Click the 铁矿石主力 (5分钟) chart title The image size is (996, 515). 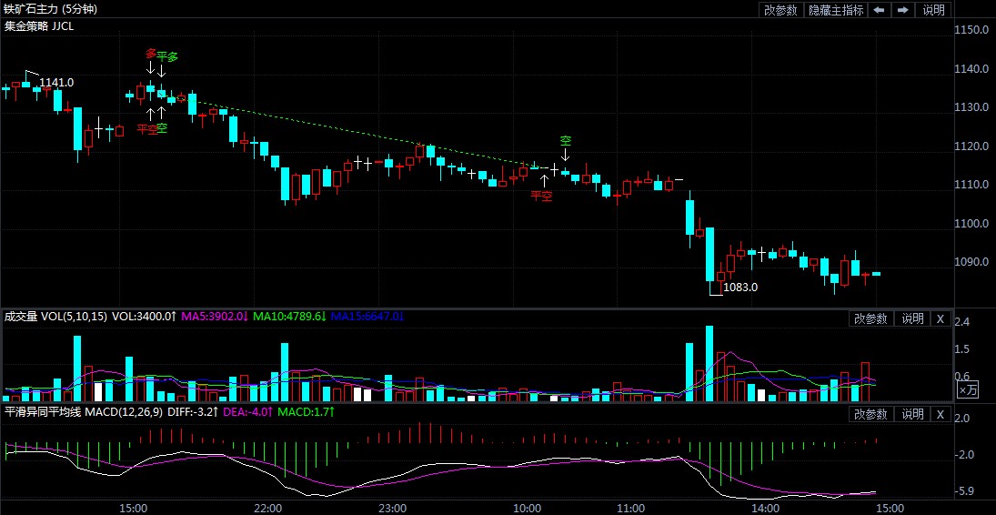click(x=52, y=9)
